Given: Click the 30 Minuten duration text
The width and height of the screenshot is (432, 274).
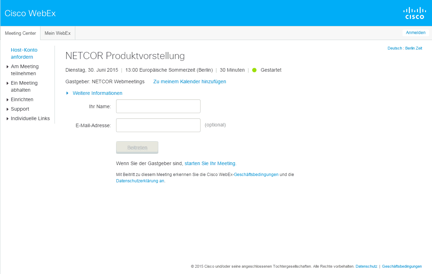Looking at the screenshot, I should click(x=232, y=70).
